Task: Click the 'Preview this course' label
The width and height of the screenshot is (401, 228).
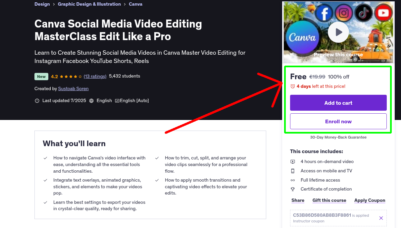Action: coord(338,55)
